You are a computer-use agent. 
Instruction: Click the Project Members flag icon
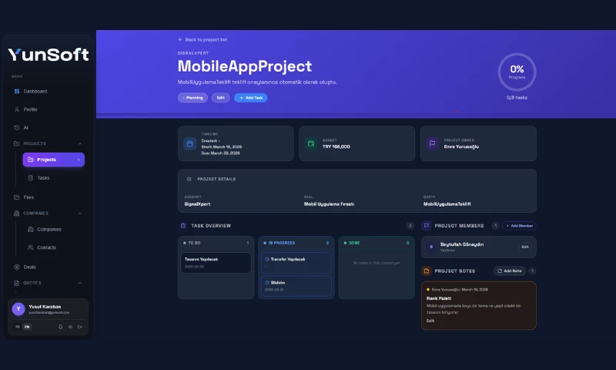click(427, 226)
